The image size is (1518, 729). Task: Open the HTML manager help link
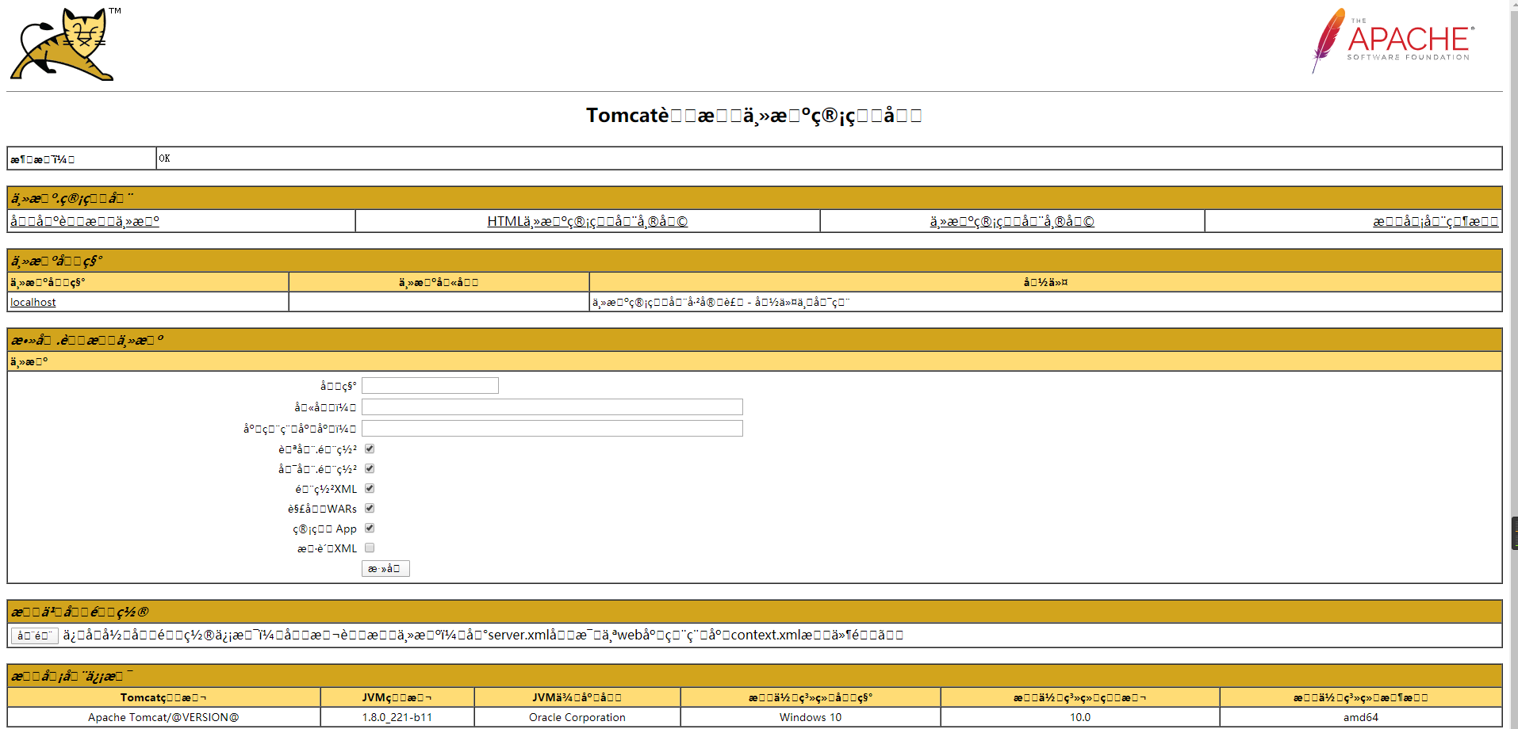(588, 221)
